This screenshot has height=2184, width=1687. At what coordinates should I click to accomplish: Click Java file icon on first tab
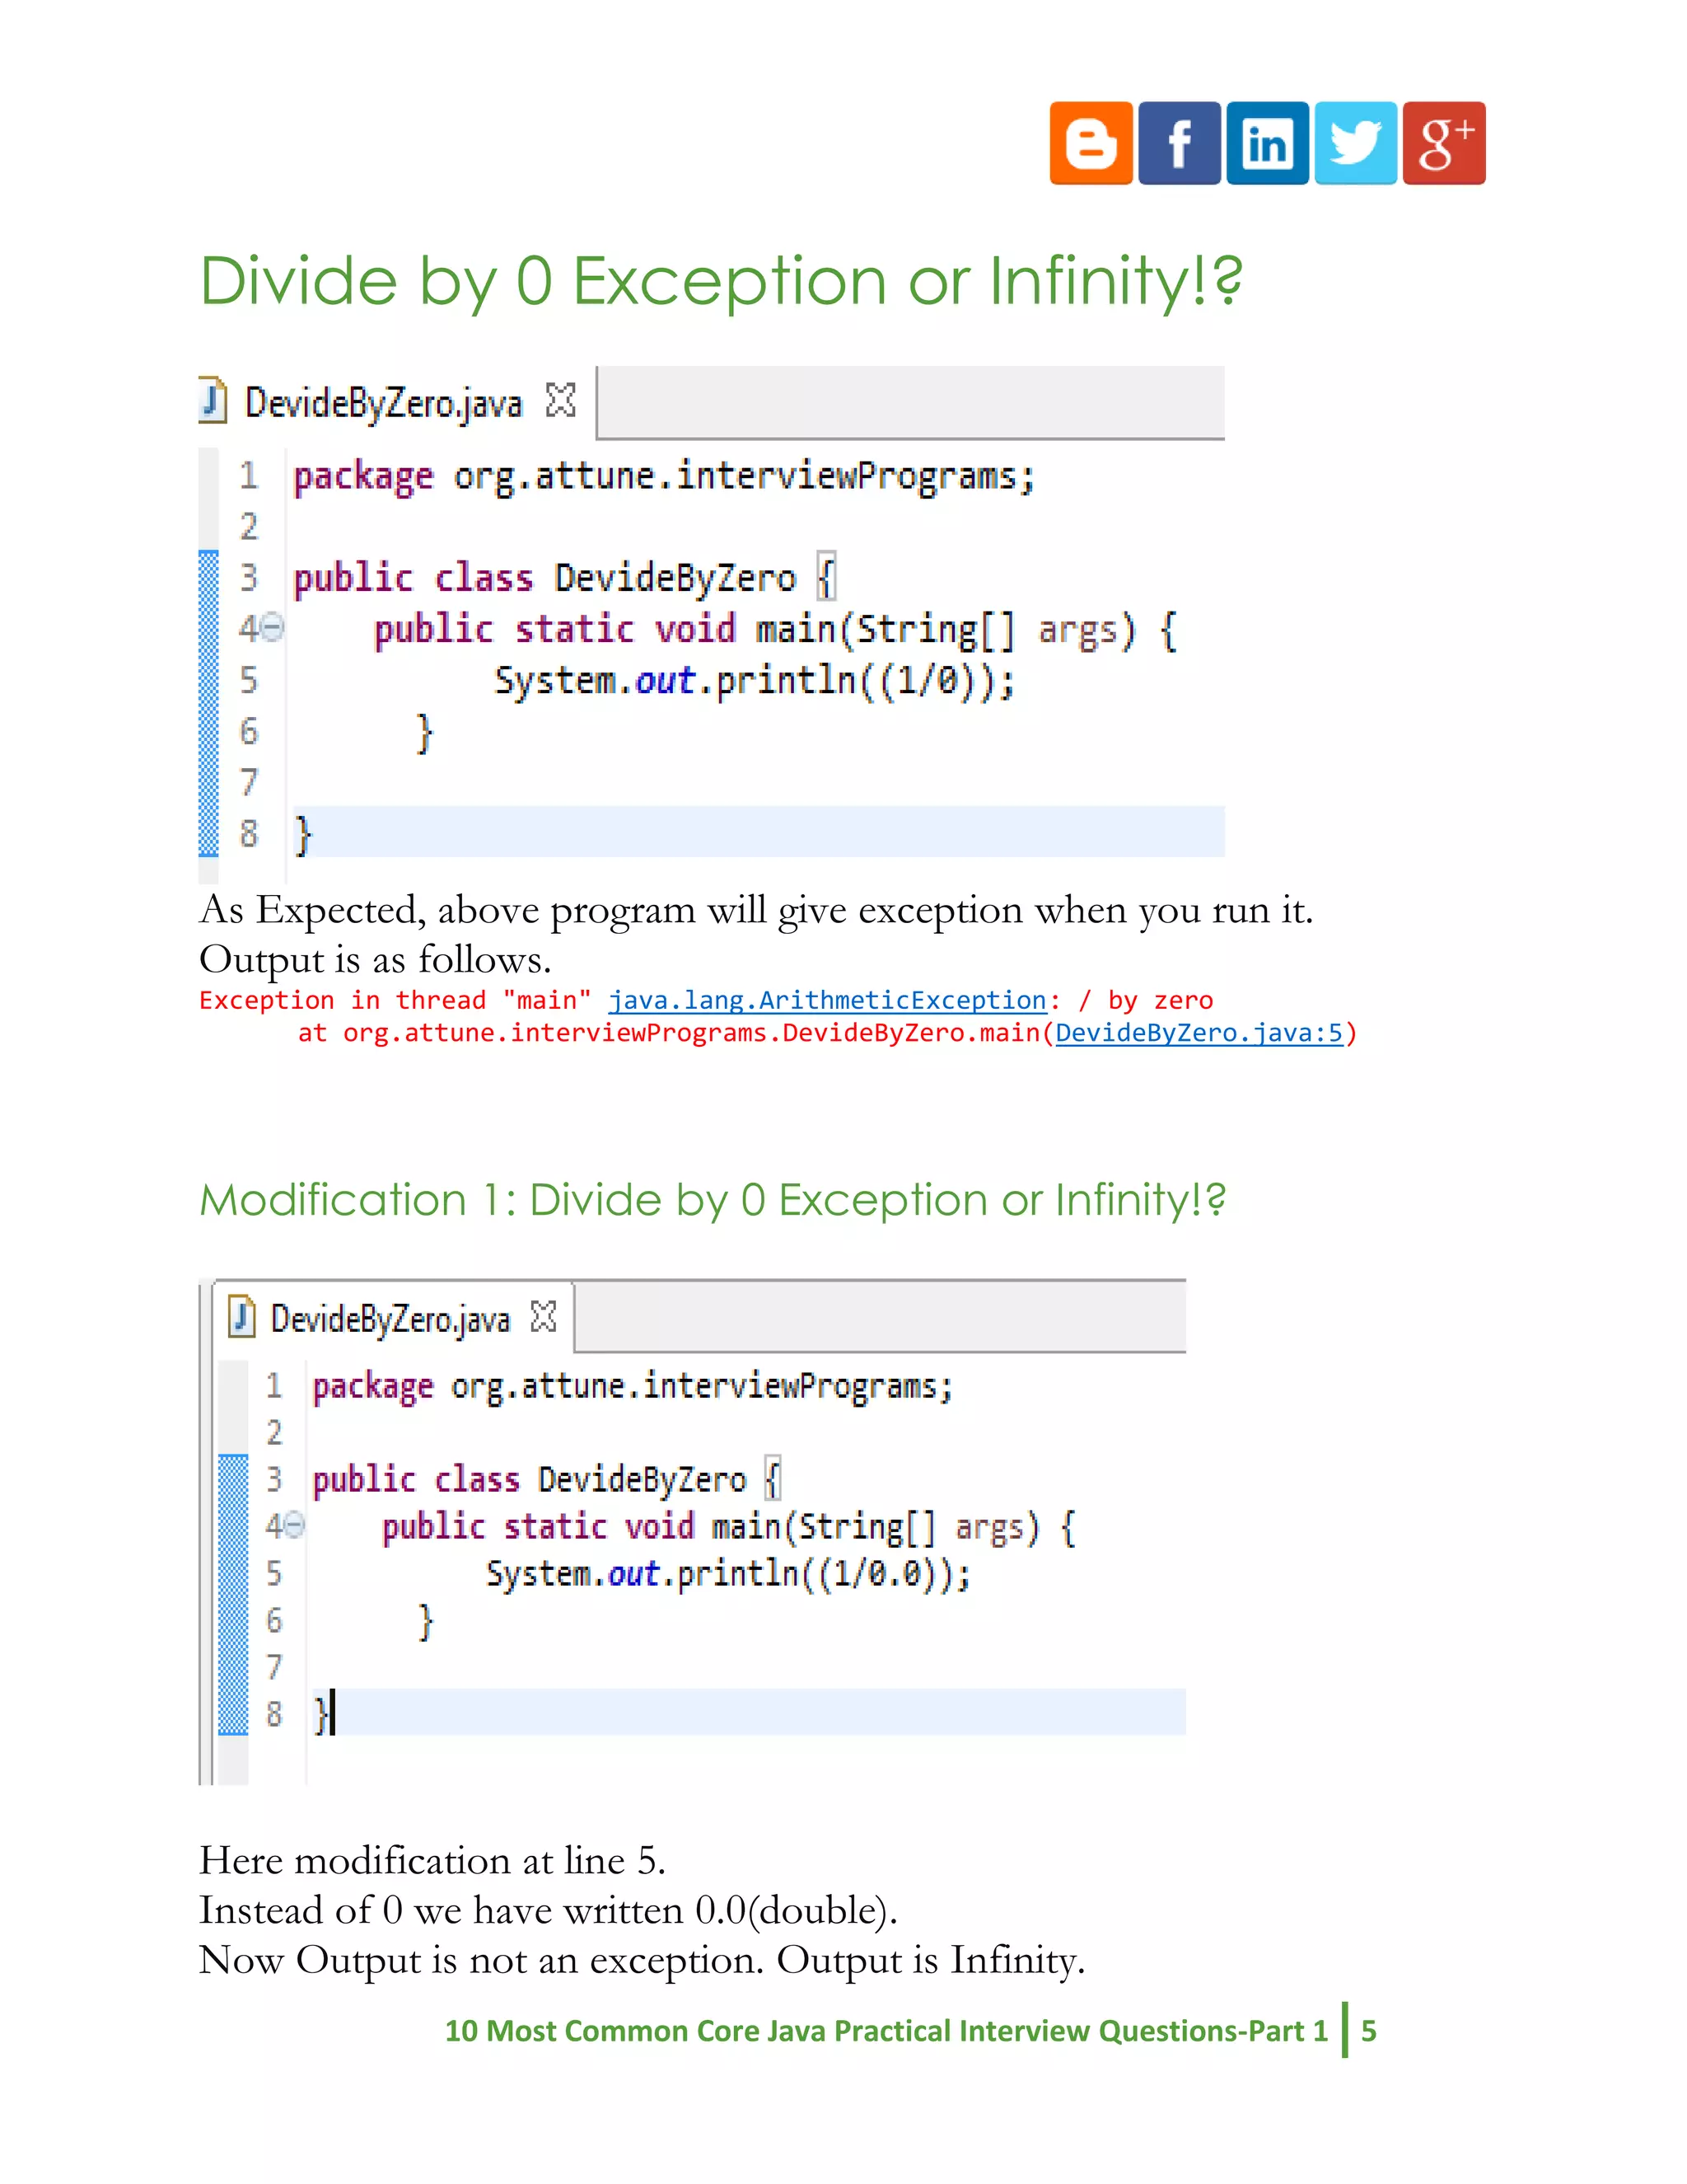tap(212, 401)
